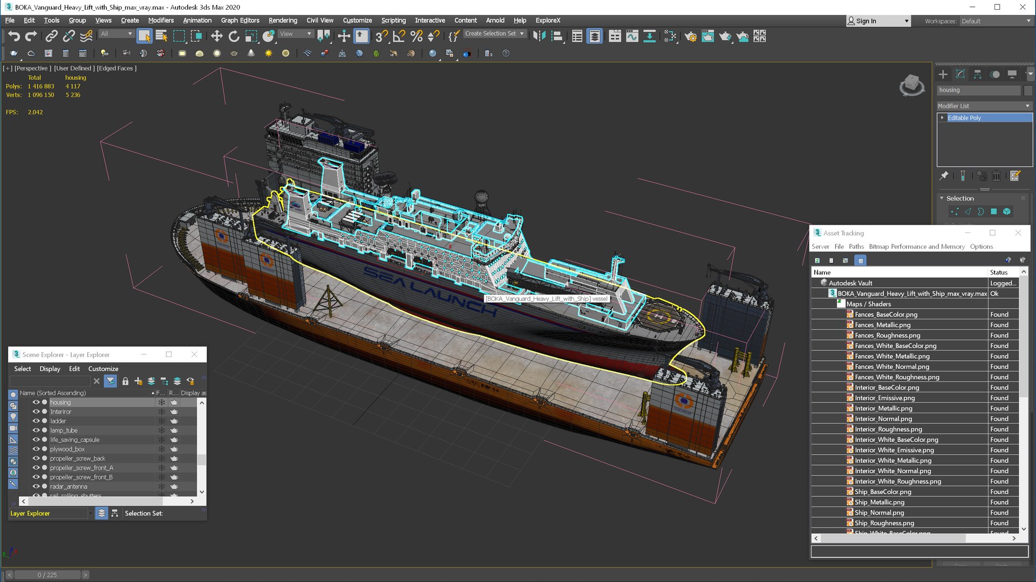
Task: Click the housing object name field
Action: tap(979, 90)
